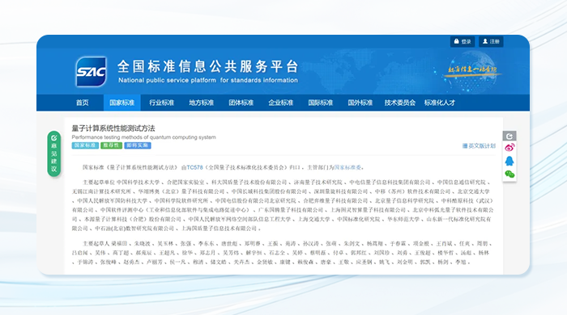Click the title 量子计算系统性能测试方法
567x315 pixels.
113,128
